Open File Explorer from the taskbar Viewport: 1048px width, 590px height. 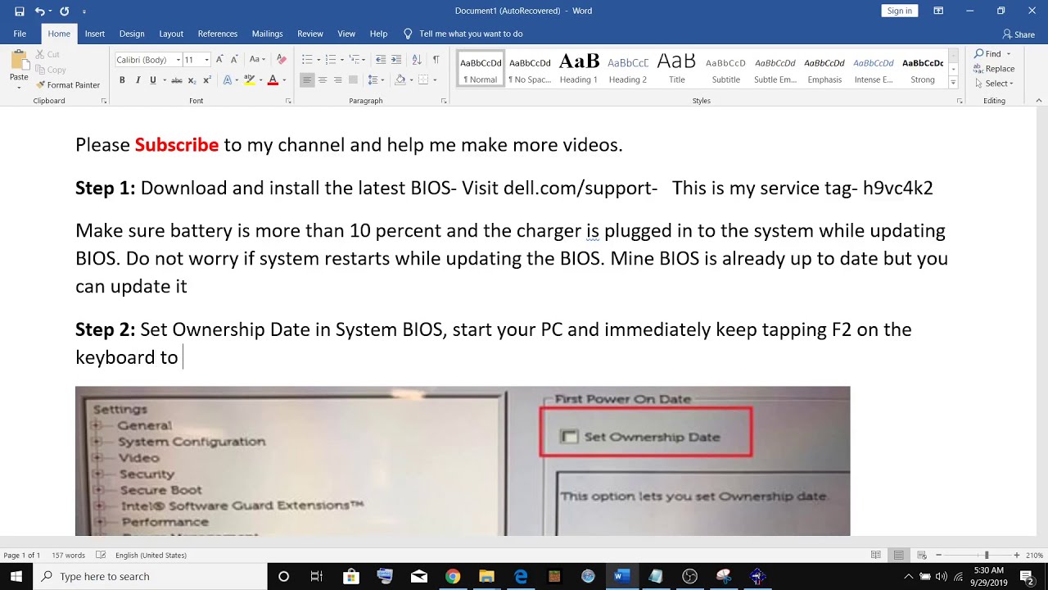coord(486,576)
